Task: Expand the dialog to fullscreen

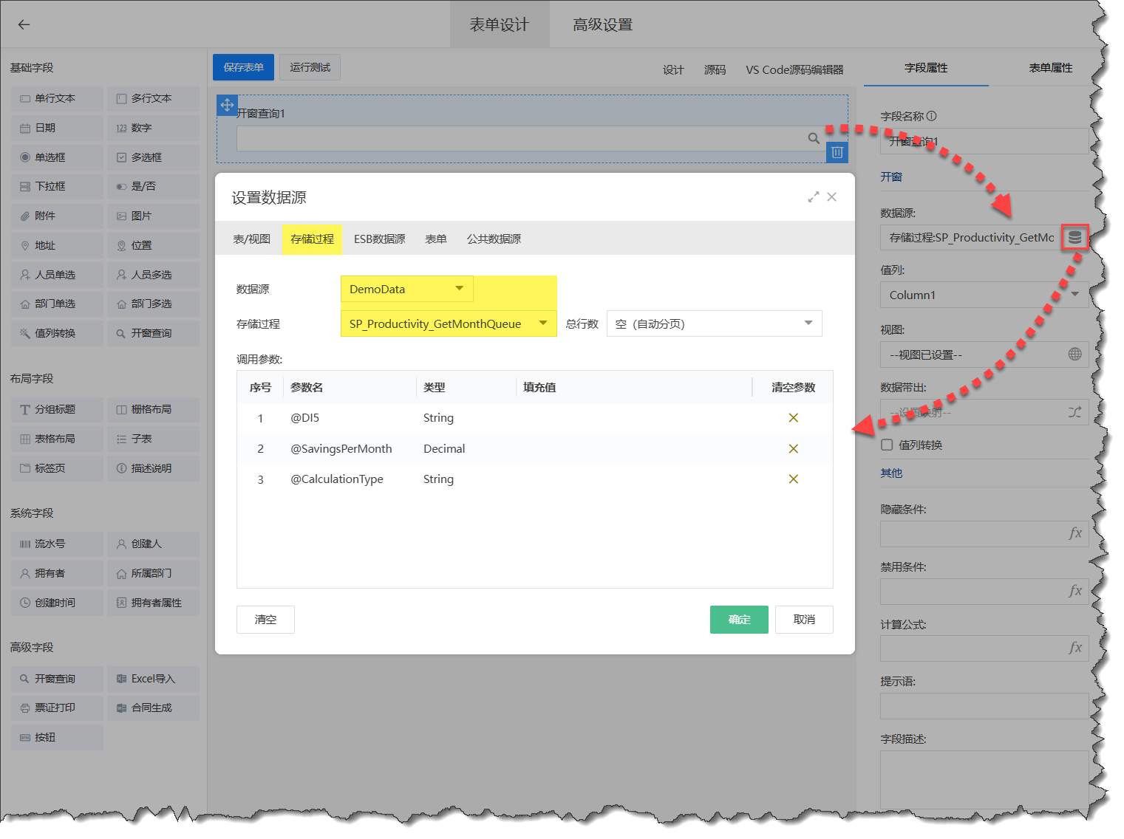Action: pyautogui.click(x=813, y=197)
